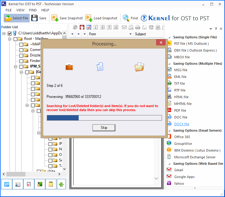Open the FIND menu

pos(33,10)
